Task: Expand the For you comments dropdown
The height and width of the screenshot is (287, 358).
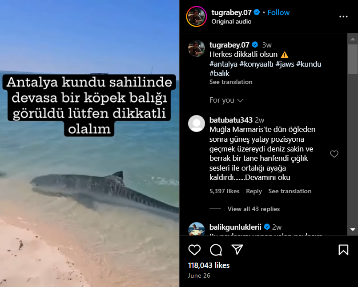Action: coord(226,100)
